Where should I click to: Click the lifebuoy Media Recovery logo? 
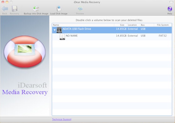(x=25, y=52)
